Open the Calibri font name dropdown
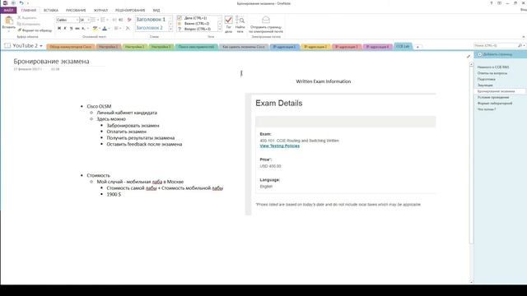527x296 pixels. tap(77, 20)
